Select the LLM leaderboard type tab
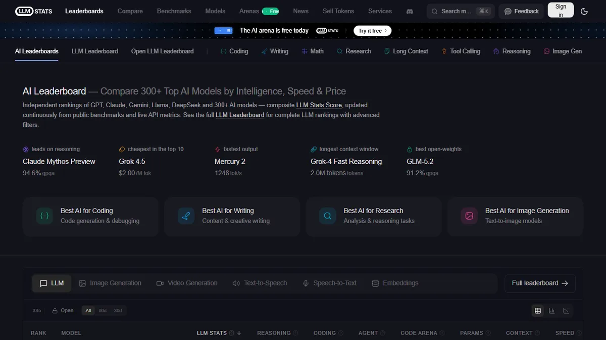This screenshot has height=340, width=606. point(52,283)
